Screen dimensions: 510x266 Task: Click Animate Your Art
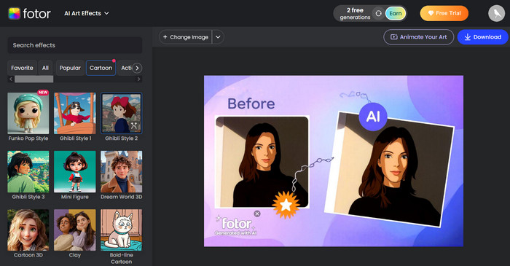coord(419,37)
